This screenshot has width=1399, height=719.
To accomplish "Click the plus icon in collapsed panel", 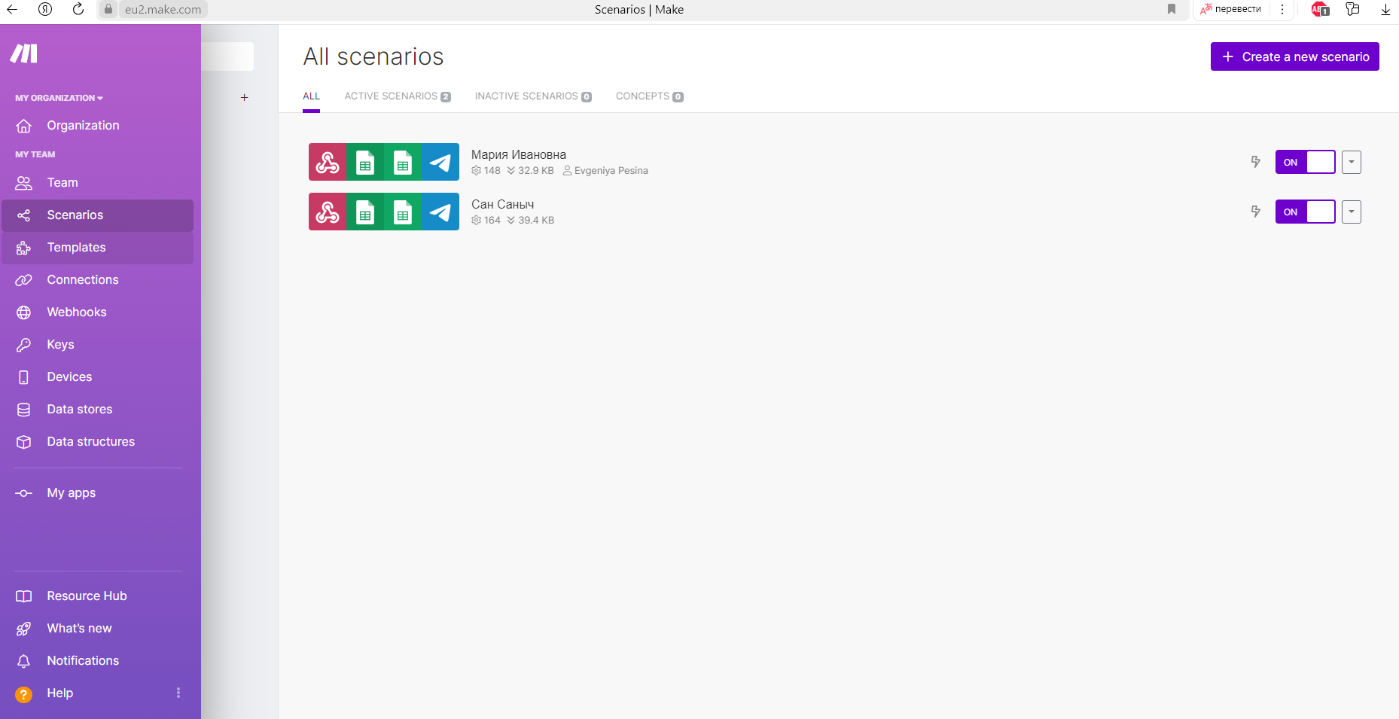I will coord(245,97).
